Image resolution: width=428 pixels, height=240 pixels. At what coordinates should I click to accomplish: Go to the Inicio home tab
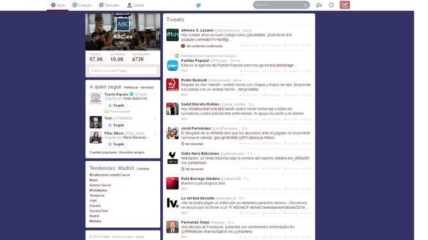click(58, 5)
